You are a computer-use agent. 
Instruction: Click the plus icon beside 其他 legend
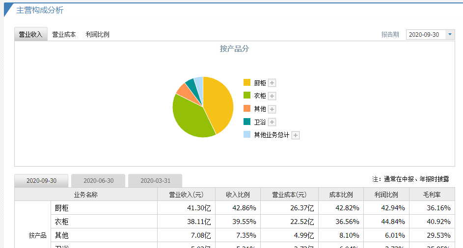click(x=272, y=109)
